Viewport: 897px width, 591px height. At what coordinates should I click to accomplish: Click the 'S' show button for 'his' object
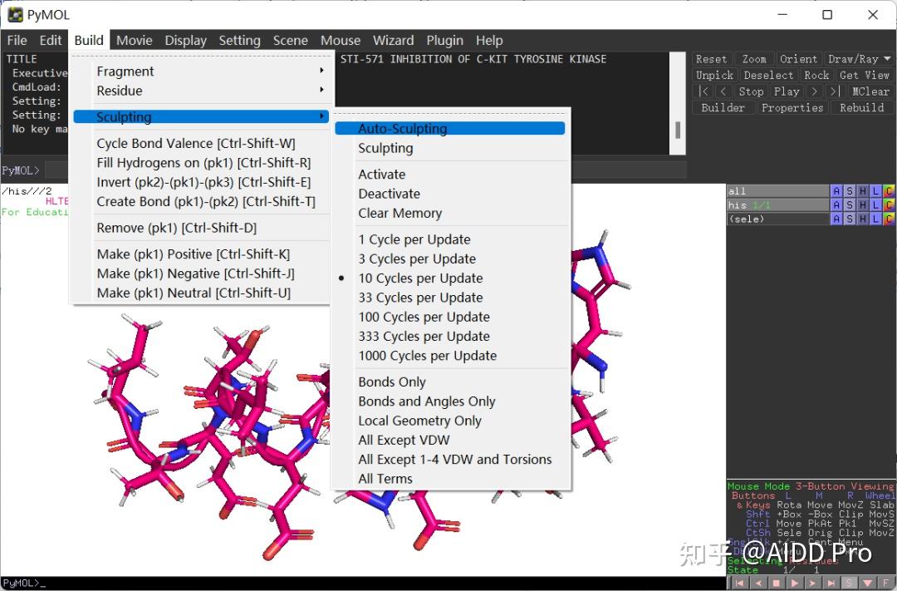pyautogui.click(x=850, y=205)
